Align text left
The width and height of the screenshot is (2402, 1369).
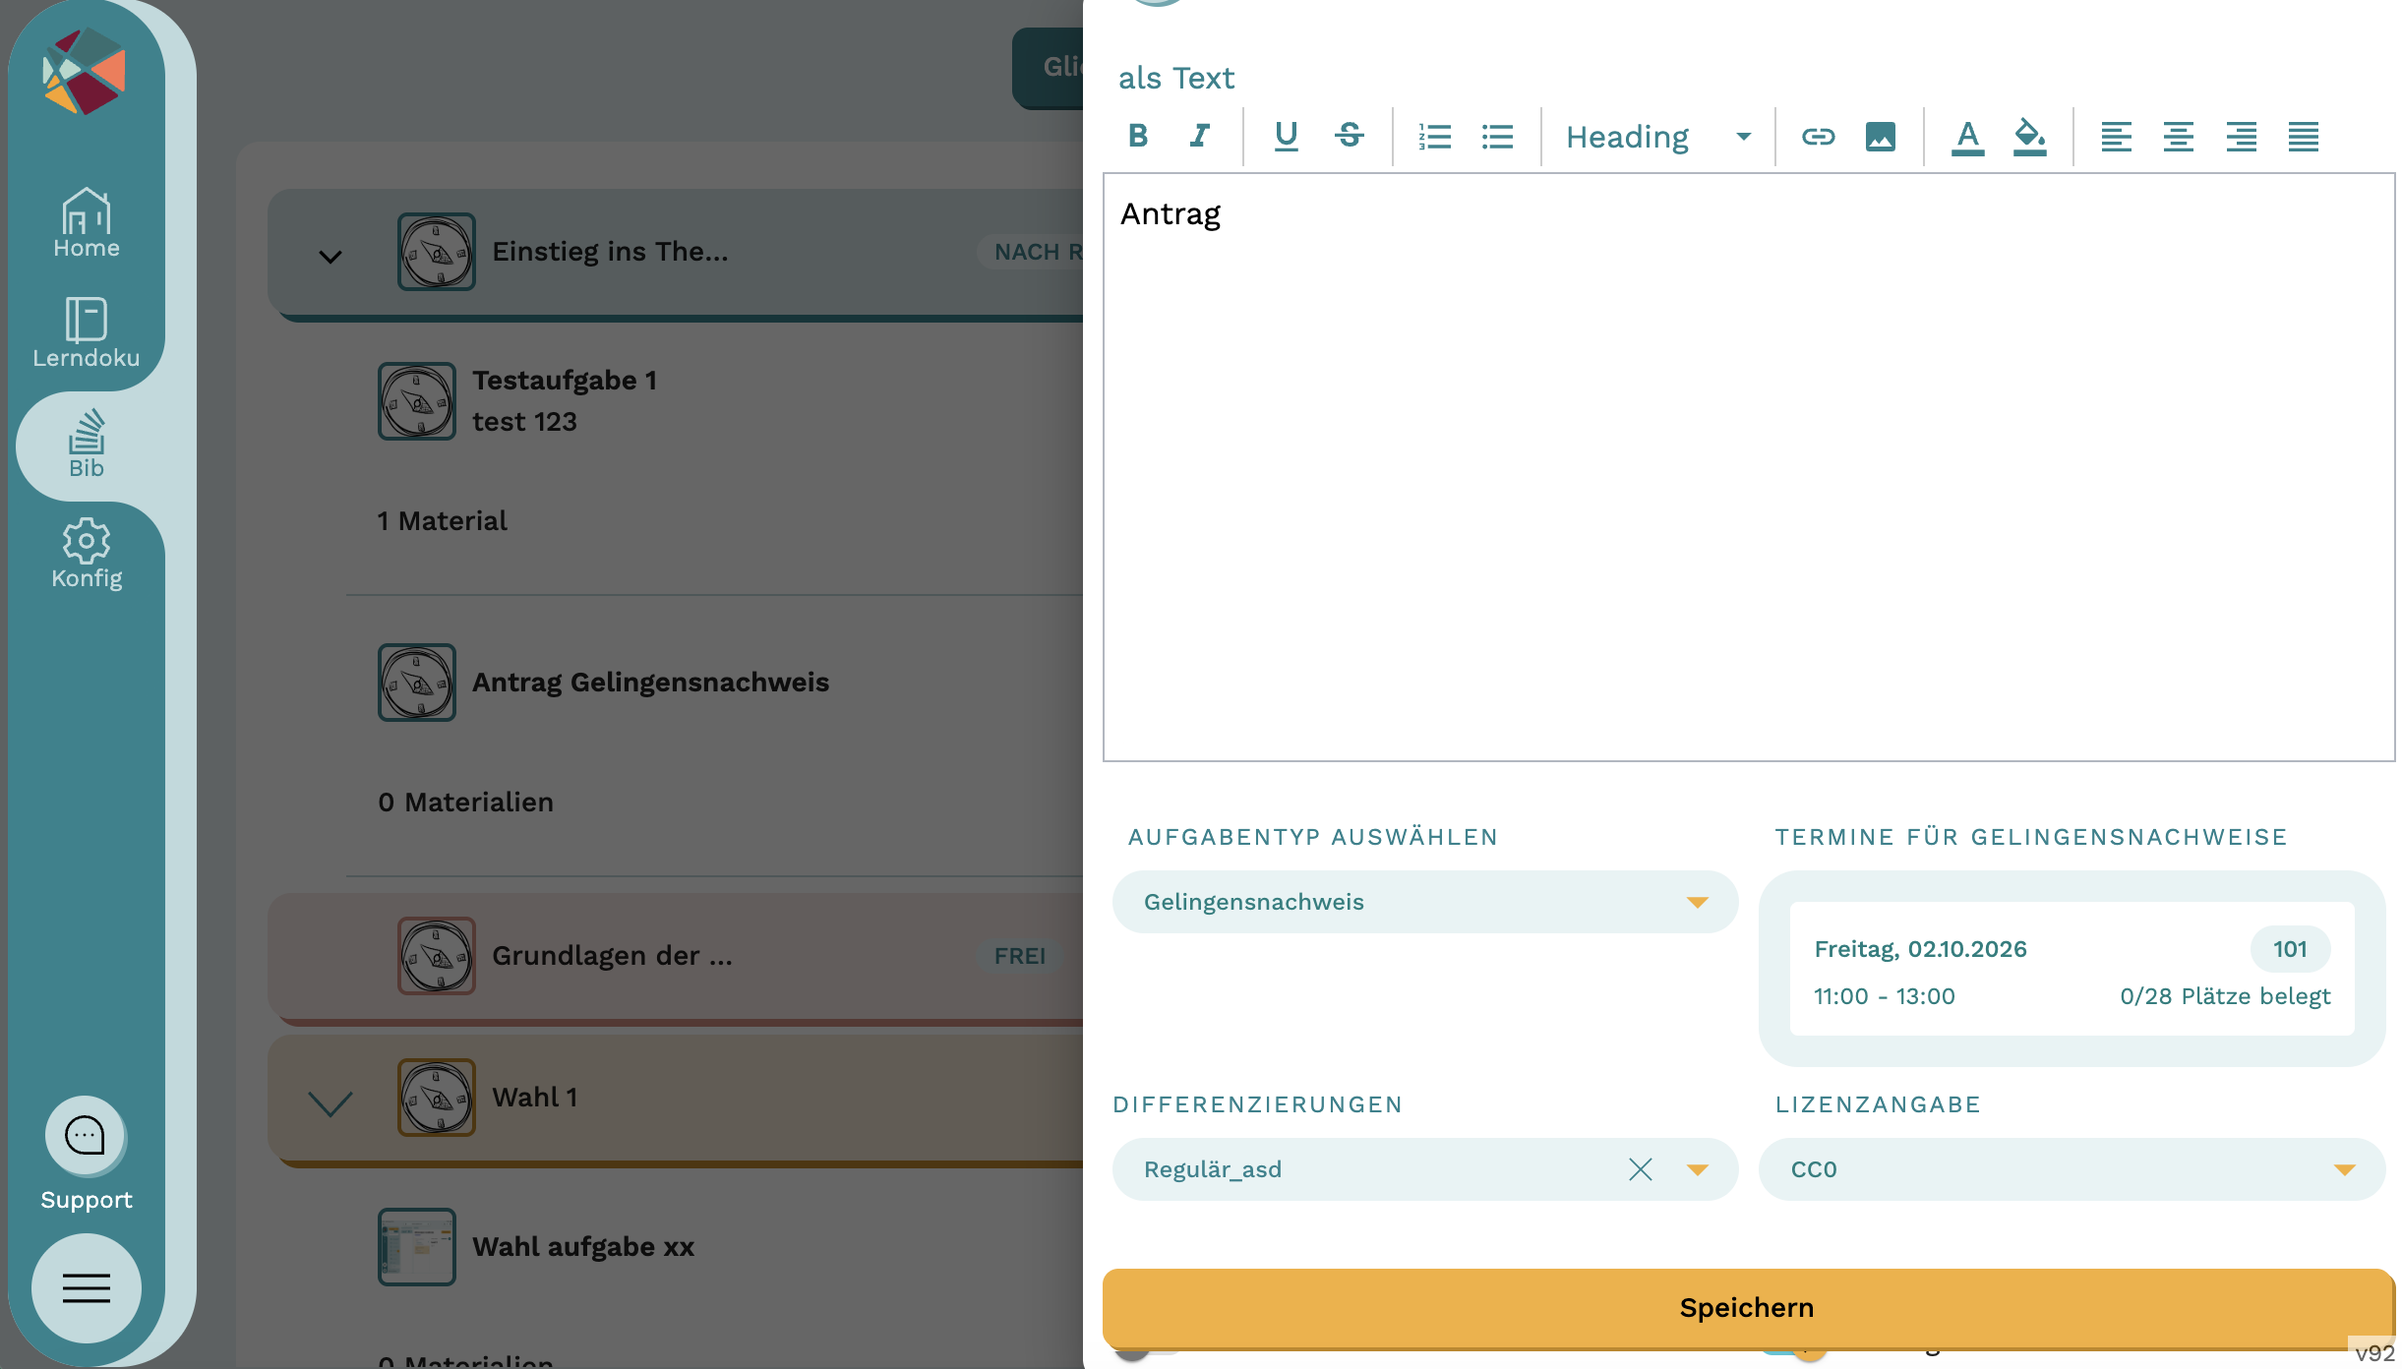click(x=2117, y=136)
